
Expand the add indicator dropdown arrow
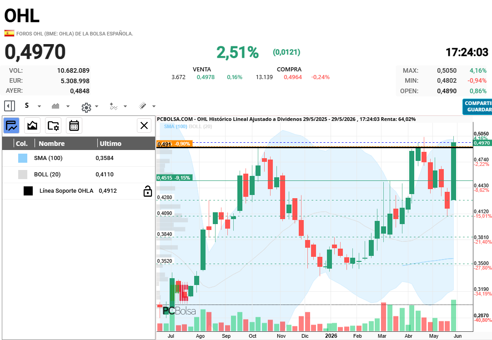click(125, 106)
